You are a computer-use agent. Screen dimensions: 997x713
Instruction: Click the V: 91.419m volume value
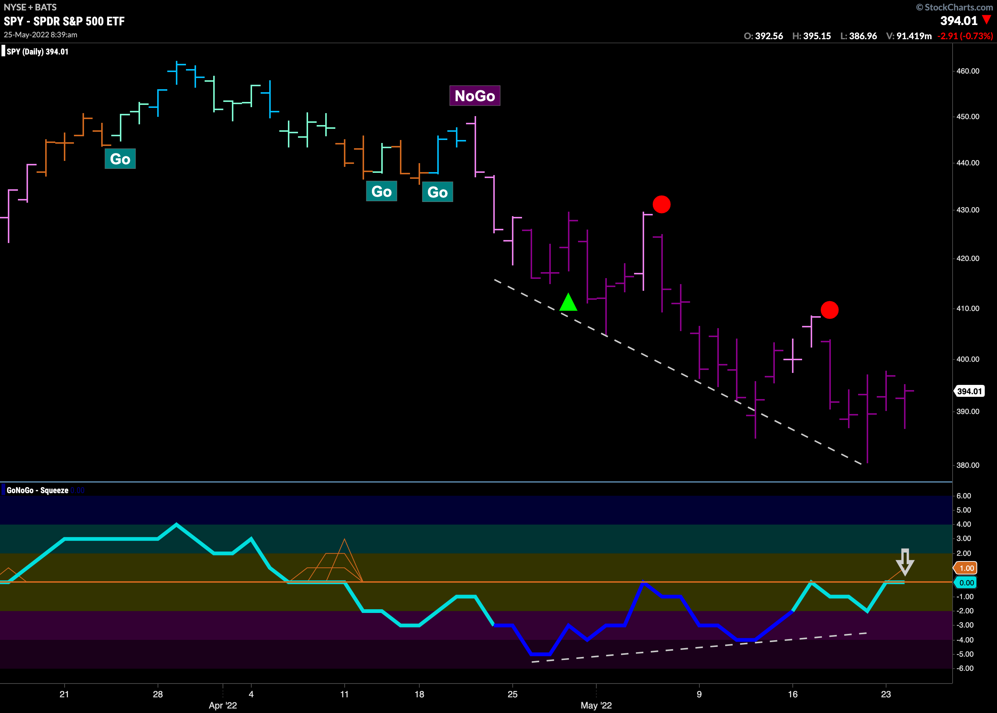[x=909, y=36]
